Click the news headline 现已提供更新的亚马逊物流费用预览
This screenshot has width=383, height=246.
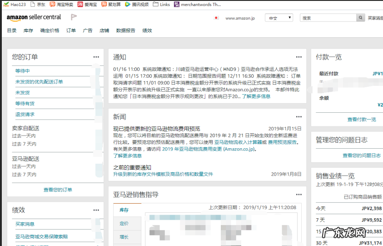click(x=157, y=129)
